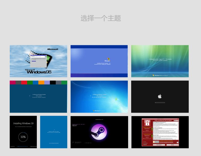
Task: Choose the Windows XP update theme
Action: (99, 61)
